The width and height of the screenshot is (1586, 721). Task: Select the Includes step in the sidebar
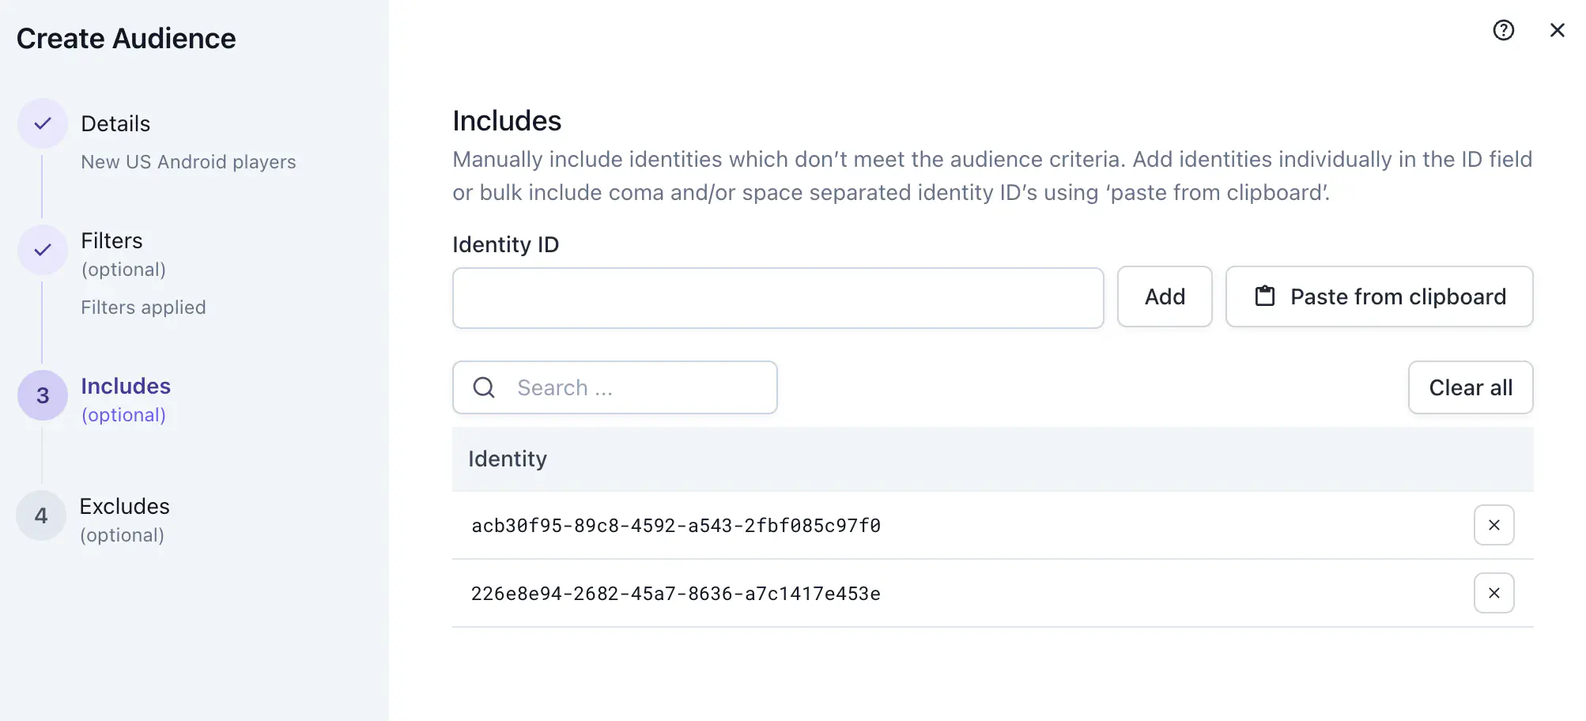pos(126,386)
